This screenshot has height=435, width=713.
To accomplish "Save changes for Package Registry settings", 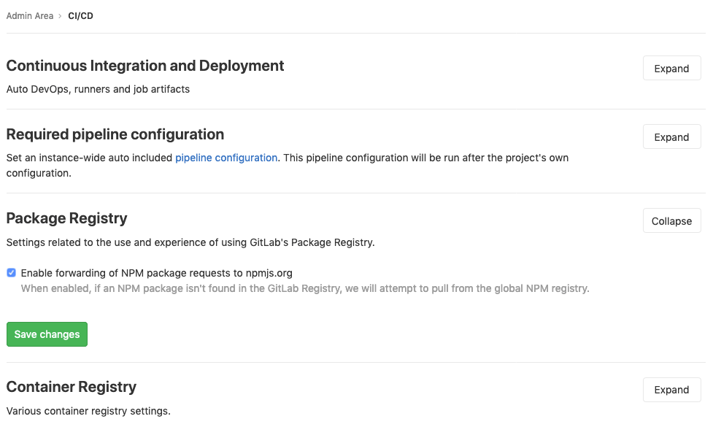I will [x=47, y=334].
